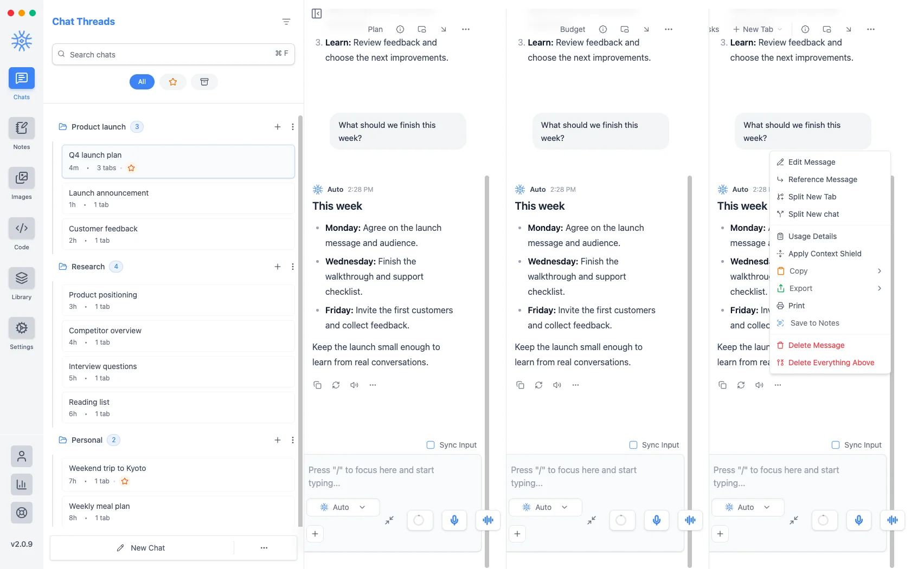
Task: Select the All chats filter
Action: pos(142,82)
